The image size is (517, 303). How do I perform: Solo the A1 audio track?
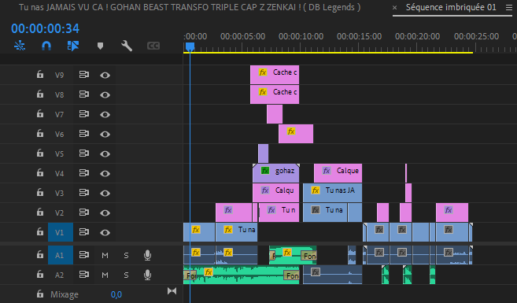pos(126,255)
